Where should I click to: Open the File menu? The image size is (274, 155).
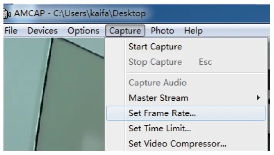(11, 31)
